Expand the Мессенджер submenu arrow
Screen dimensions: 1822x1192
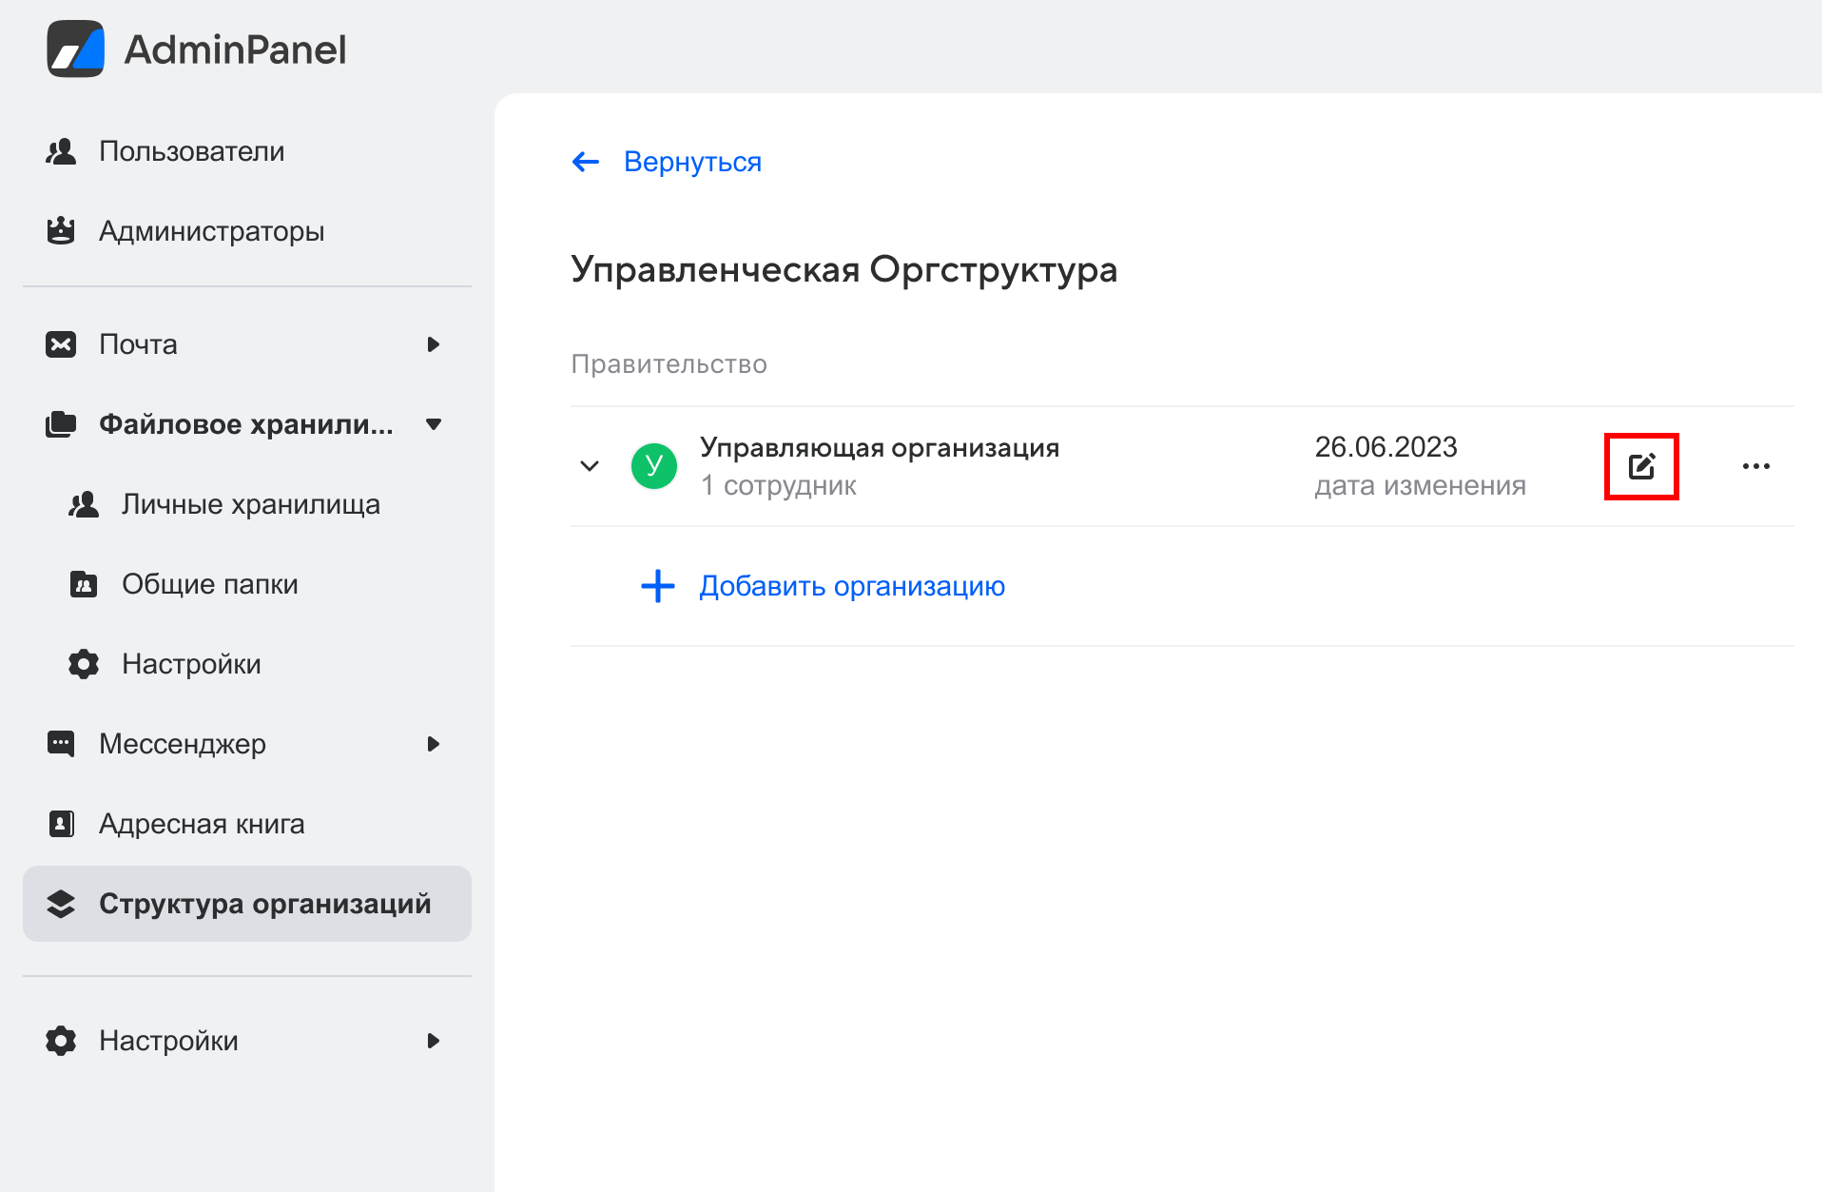tap(434, 744)
